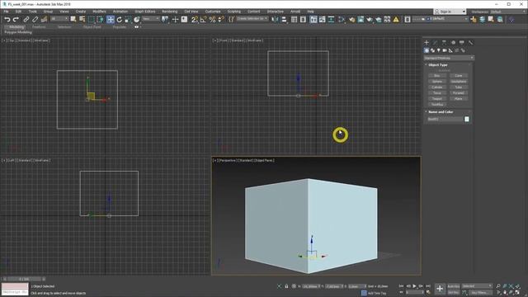Click the yellow warning triangle toolbar icon
528x297 pixels.
396,20
